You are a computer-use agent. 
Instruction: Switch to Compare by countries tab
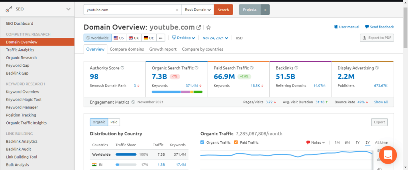point(202,49)
